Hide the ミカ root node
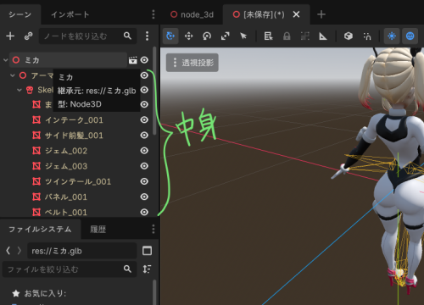This screenshot has height=305, width=424. pyautogui.click(x=144, y=60)
